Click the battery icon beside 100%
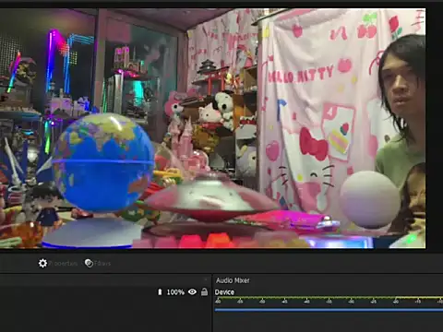 [160, 291]
